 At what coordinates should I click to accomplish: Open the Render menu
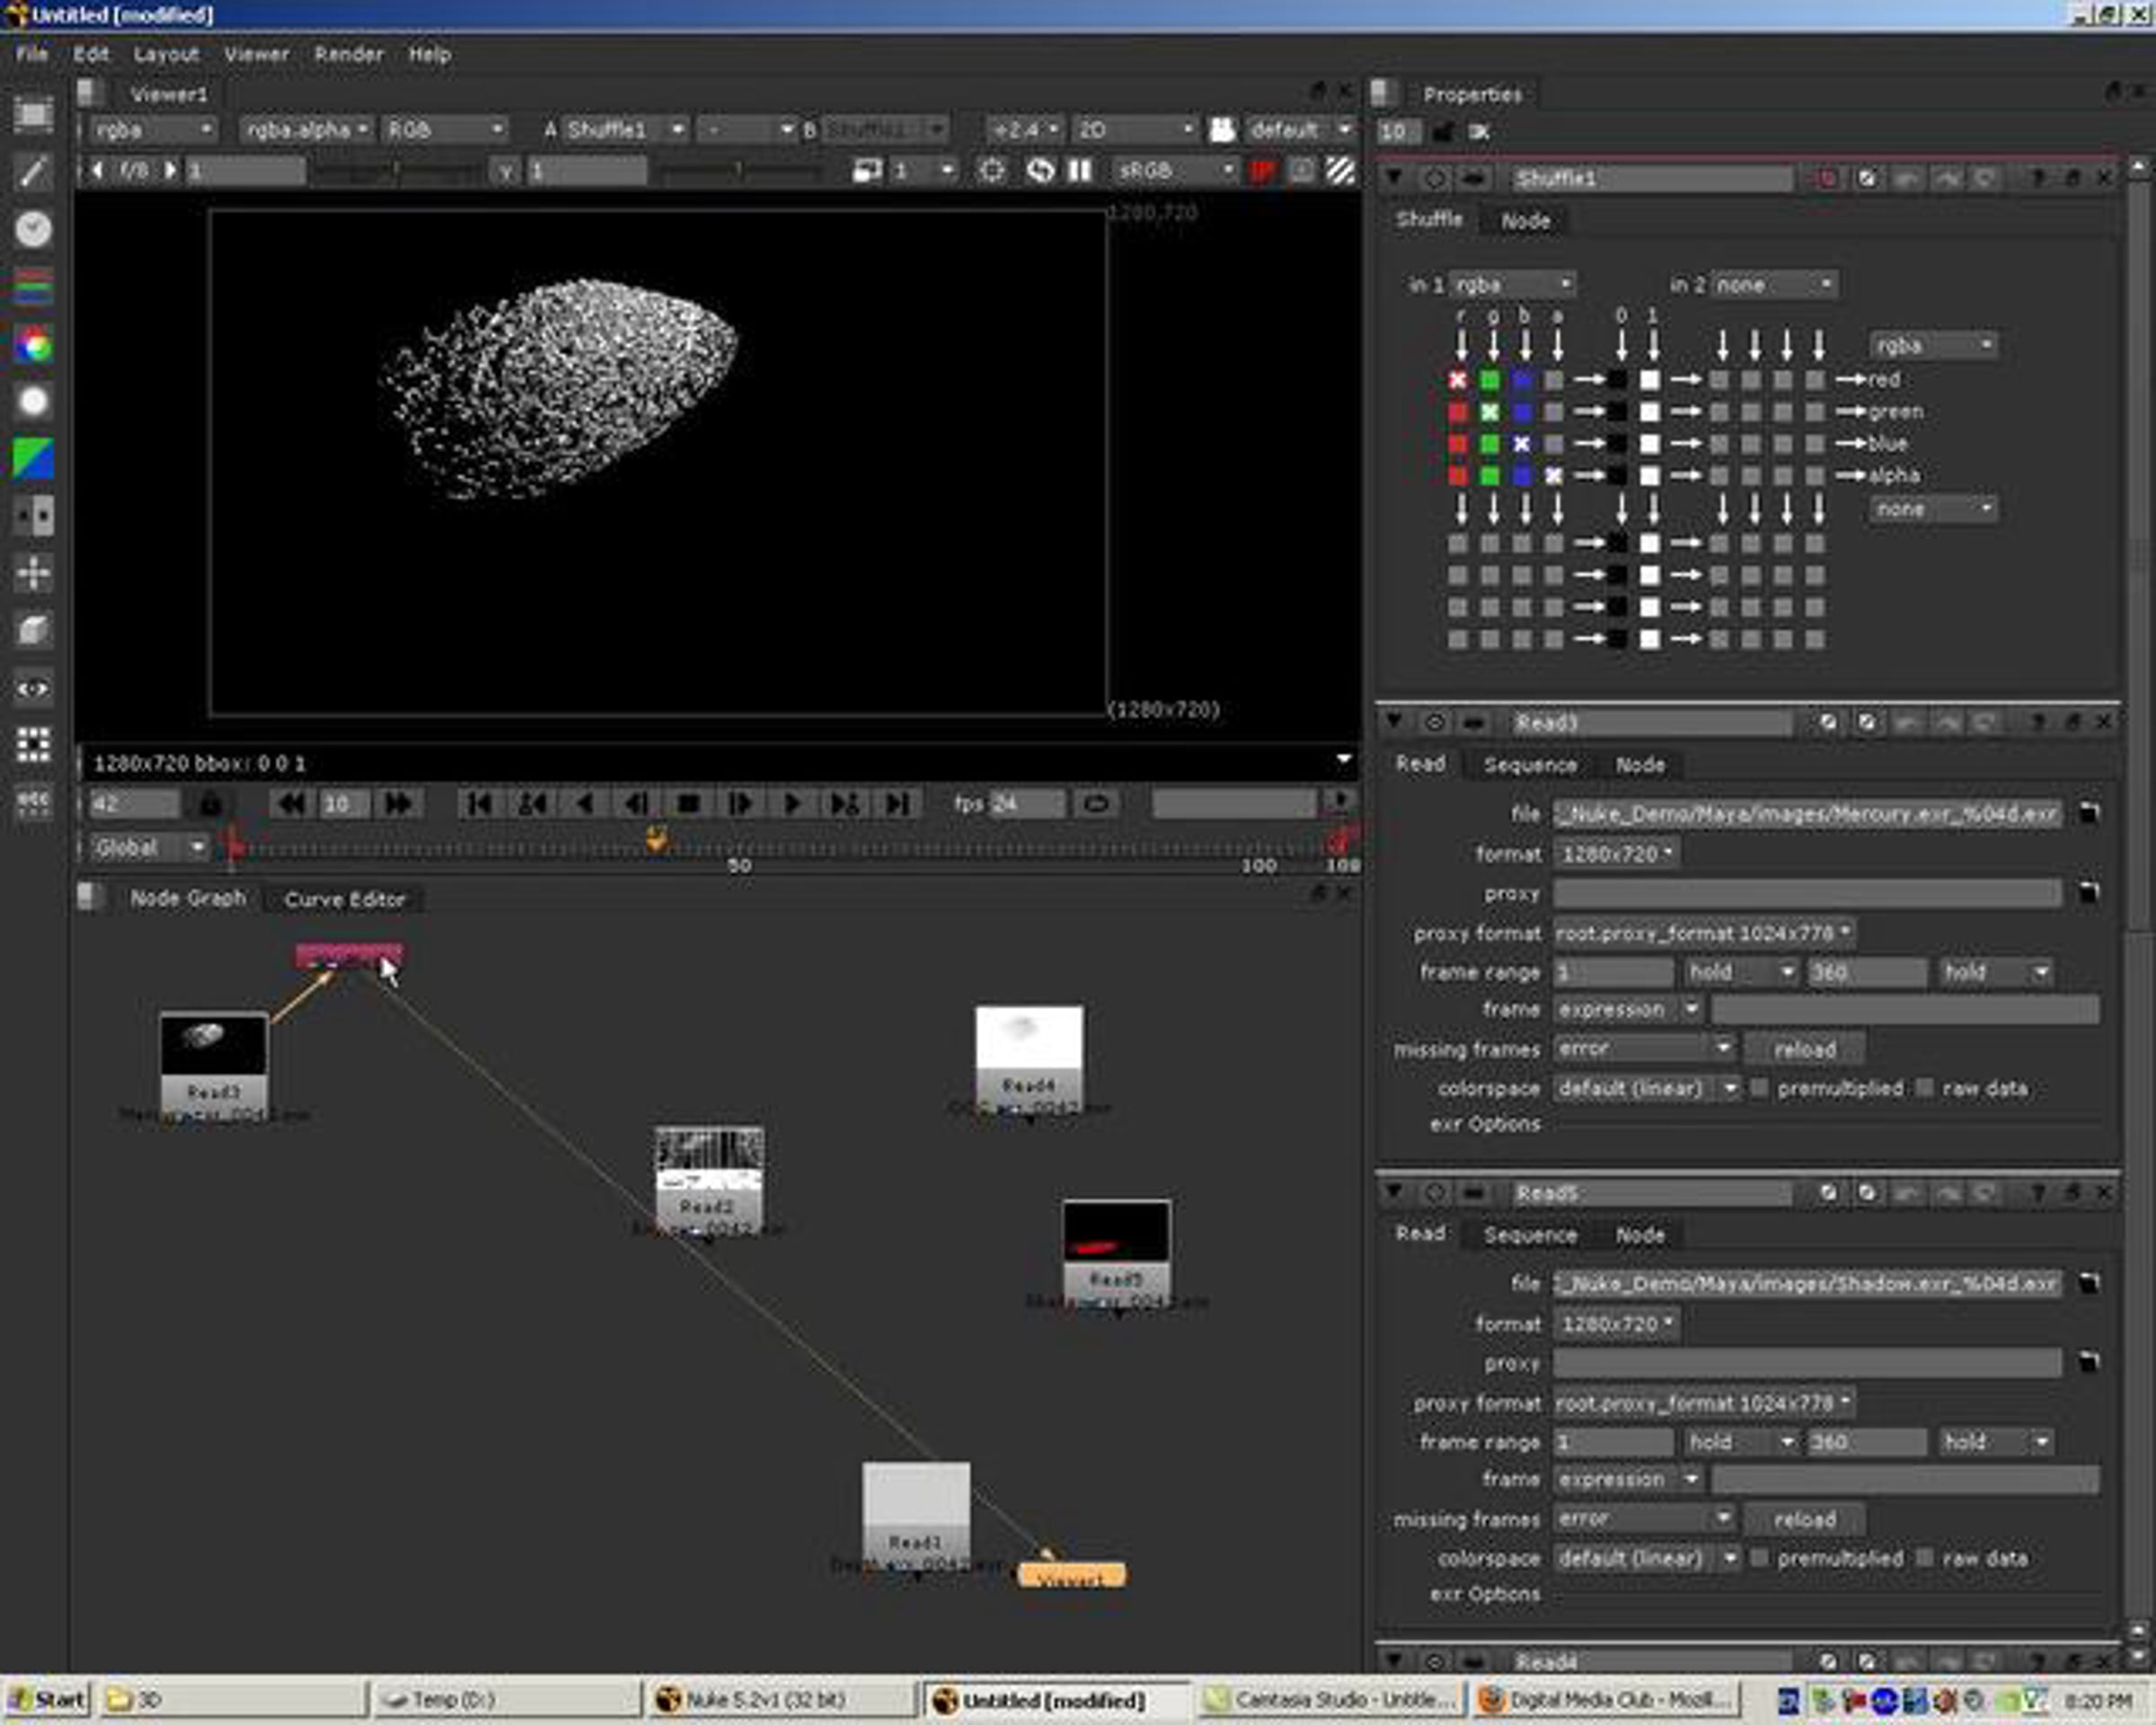coord(348,55)
